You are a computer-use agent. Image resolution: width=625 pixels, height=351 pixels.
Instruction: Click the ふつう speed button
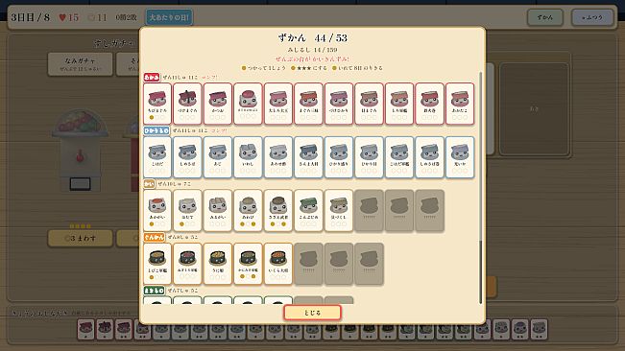tap(592, 17)
